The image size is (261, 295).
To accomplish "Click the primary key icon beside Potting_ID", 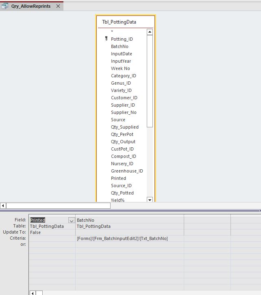I will (106, 39).
